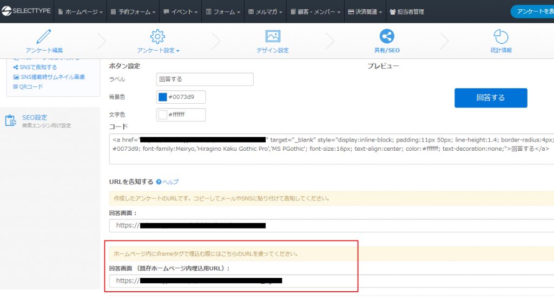Click the 共有/SEO share icon
The image size is (554, 301).
[x=387, y=37]
